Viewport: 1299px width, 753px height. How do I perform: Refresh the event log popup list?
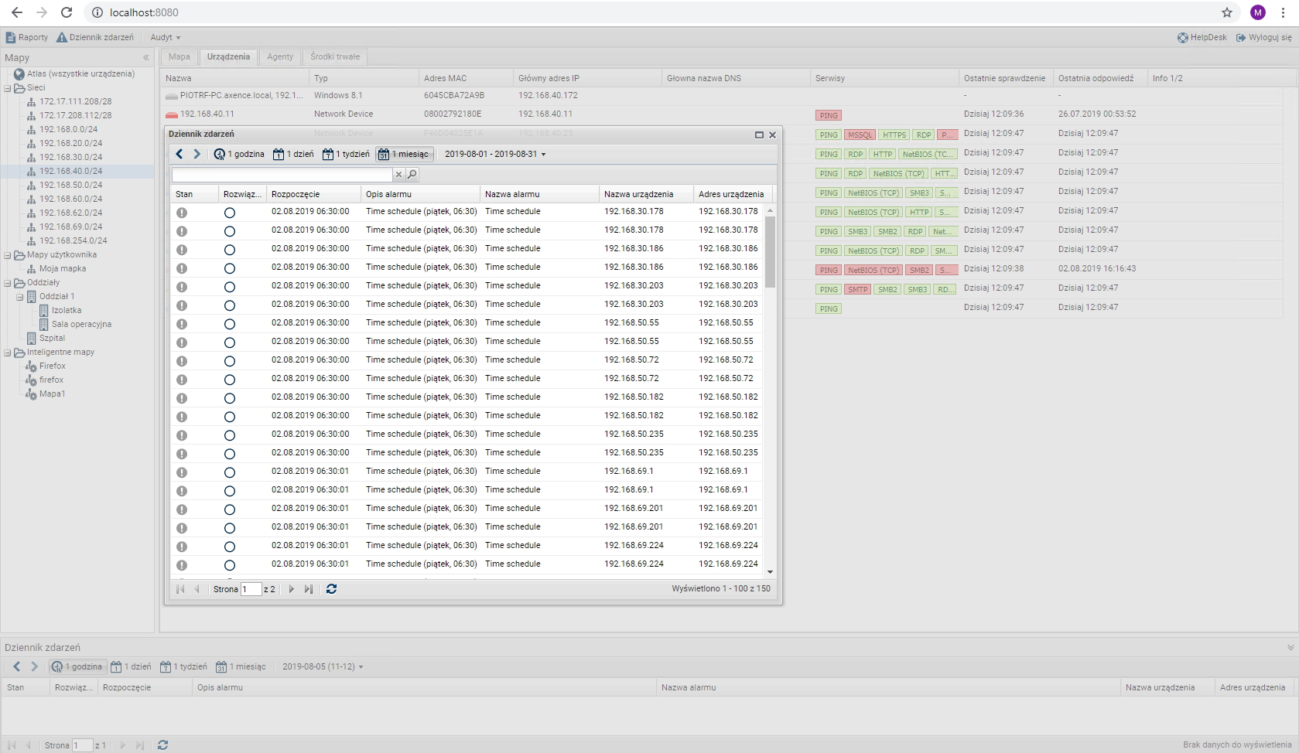click(x=331, y=589)
